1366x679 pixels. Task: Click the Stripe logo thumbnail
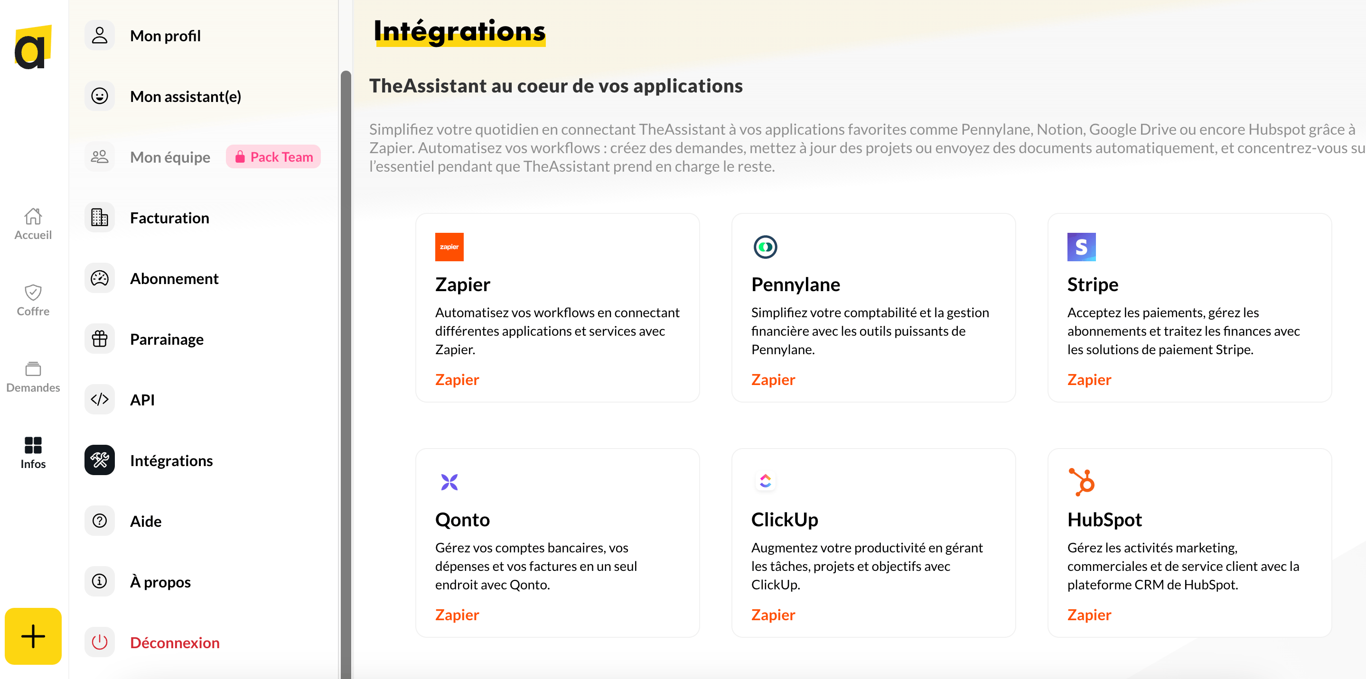(1081, 247)
